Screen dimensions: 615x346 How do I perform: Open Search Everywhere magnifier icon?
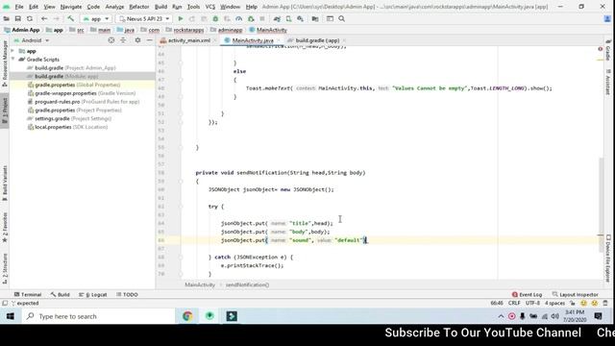(x=342, y=19)
